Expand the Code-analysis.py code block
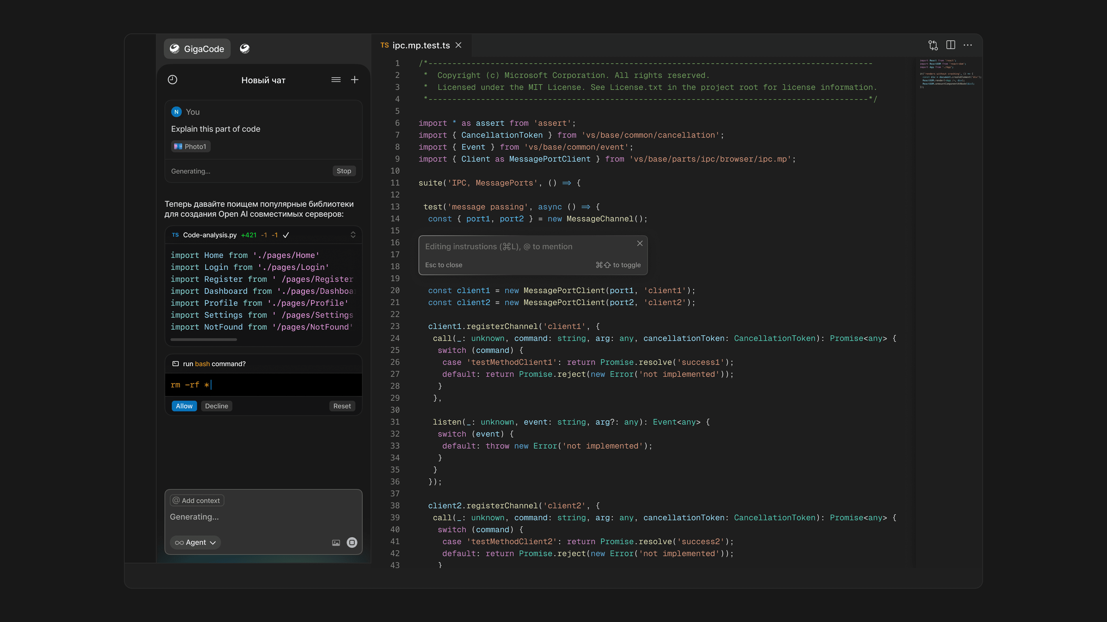Screen dimensions: 1107x622 pyautogui.click(x=353, y=235)
